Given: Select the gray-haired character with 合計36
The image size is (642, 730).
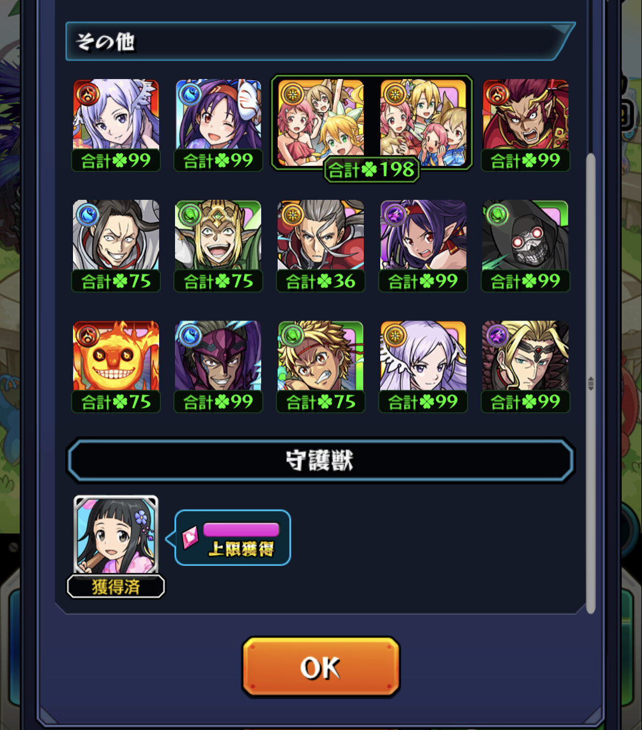Looking at the screenshot, I should 320,246.
